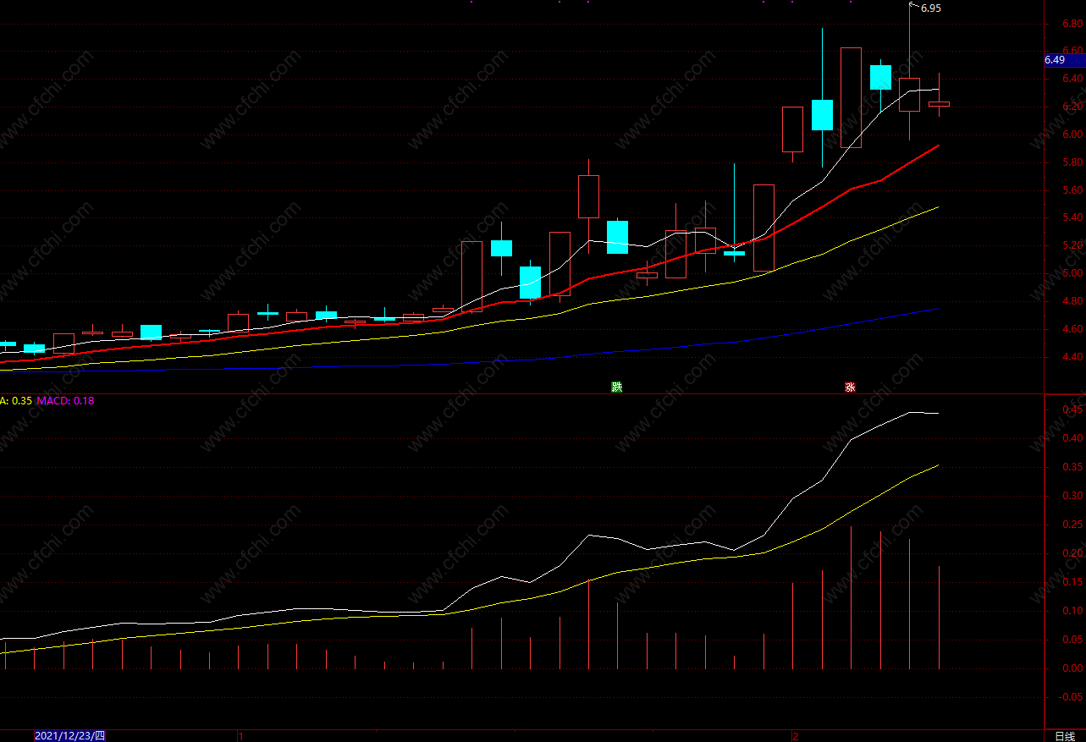Select the 日线 period button

coord(1064,736)
